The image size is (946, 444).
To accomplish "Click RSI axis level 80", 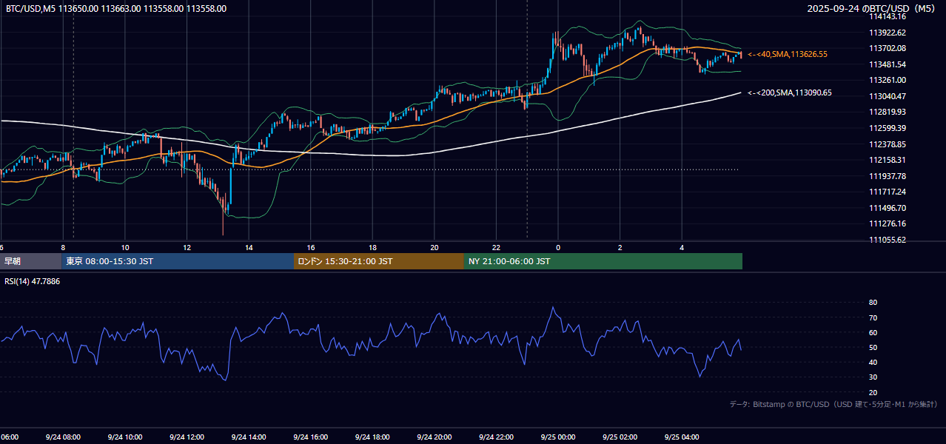I will click(x=873, y=303).
